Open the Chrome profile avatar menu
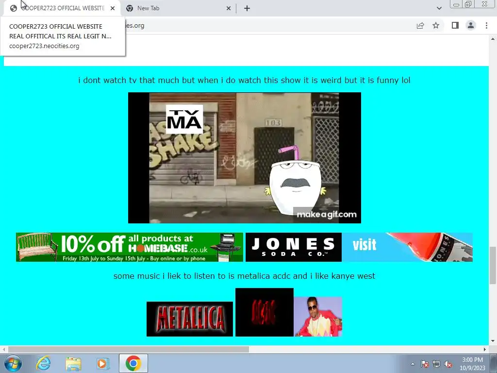 [471, 25]
